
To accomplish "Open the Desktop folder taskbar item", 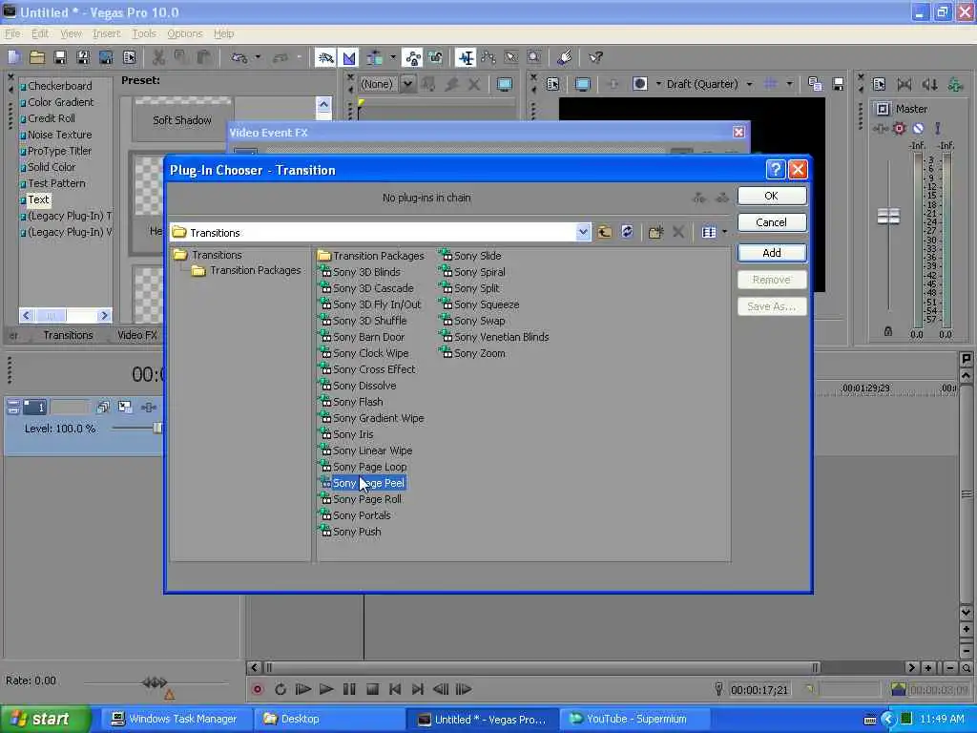I will point(327,720).
